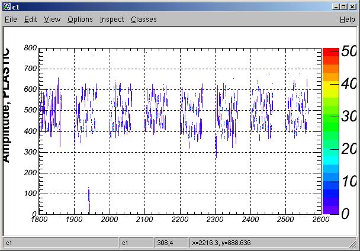Click the narrow c1 status bar field
The height and width of the screenshot is (251, 360).
tap(136, 243)
